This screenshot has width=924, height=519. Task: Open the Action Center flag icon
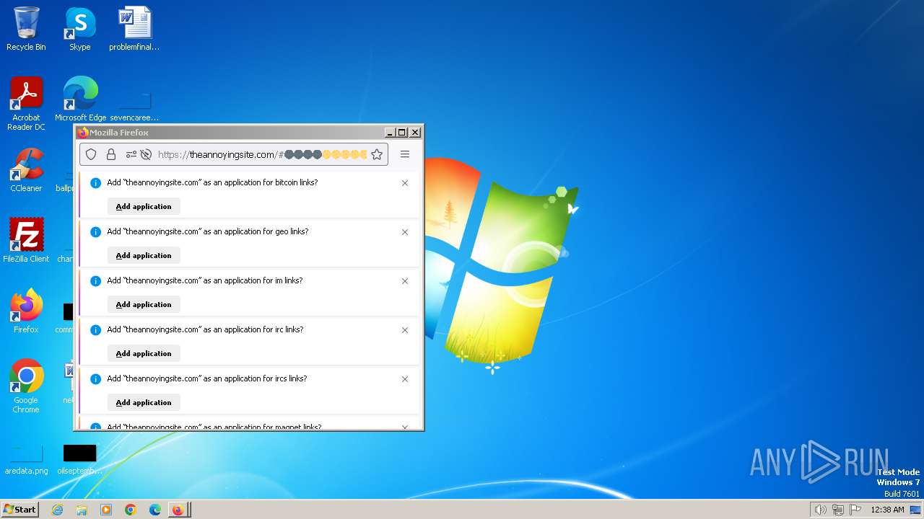click(x=855, y=510)
